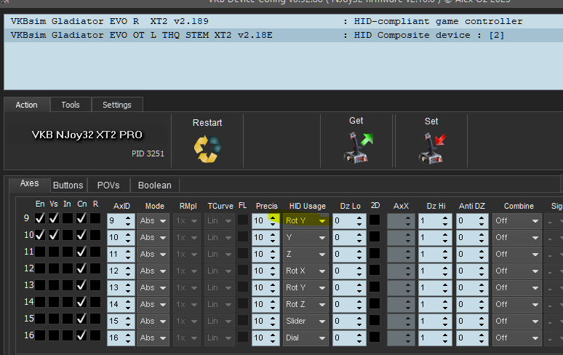Screen dimensions: 563x355
Task: Open the Boolean tab
Action: (155, 186)
